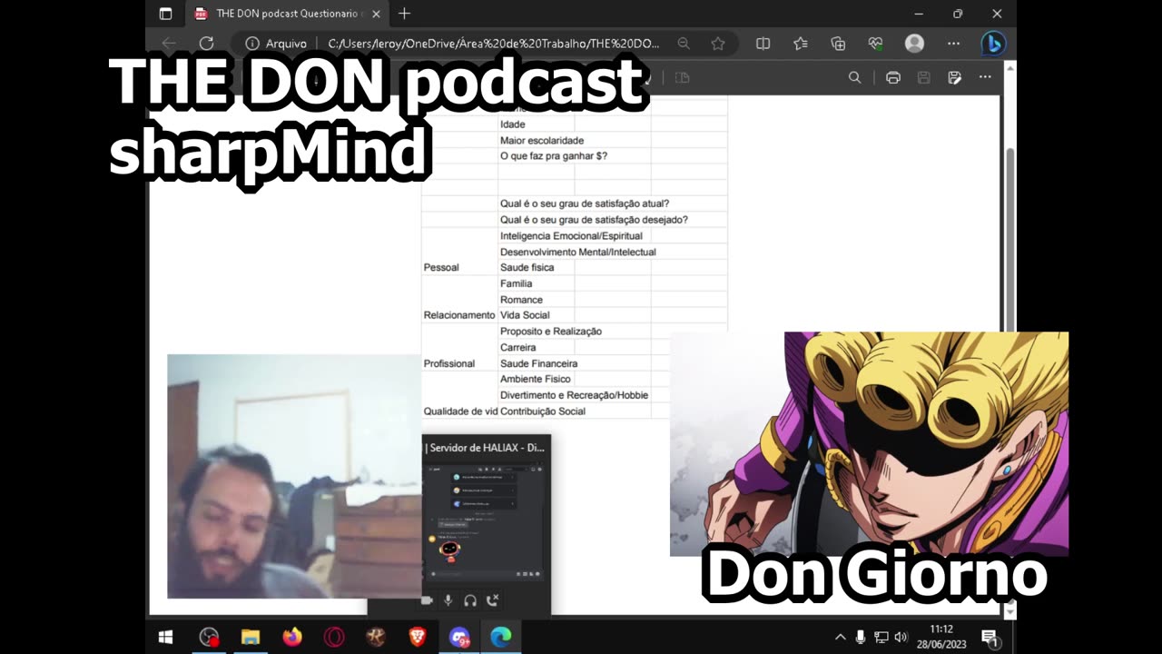Select 'O que faz pra ganhar $?' cell
The image size is (1162, 654).
(554, 156)
